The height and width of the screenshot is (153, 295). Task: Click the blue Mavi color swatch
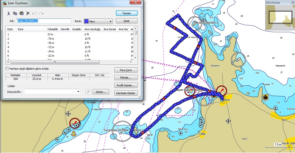point(86,21)
